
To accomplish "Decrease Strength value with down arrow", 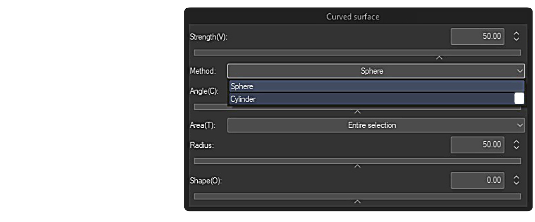I will (516, 39).
